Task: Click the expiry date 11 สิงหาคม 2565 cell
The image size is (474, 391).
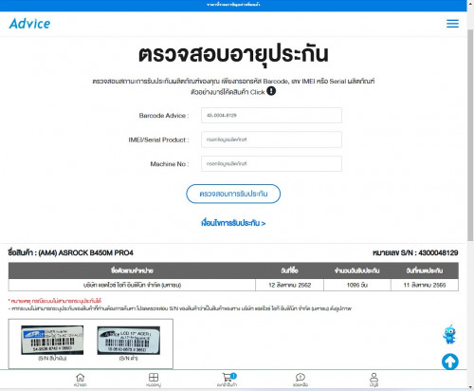Action: click(425, 285)
